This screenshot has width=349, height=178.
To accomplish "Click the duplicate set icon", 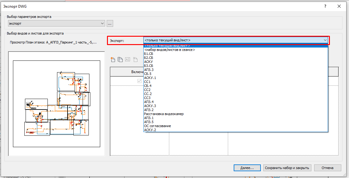I will point(120,60).
